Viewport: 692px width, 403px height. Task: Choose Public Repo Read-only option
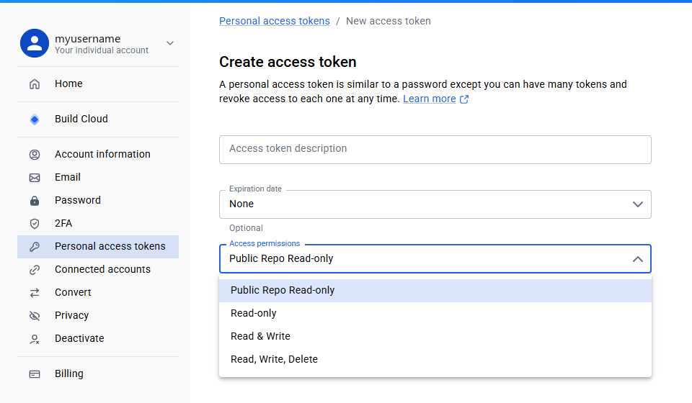pyautogui.click(x=435, y=291)
